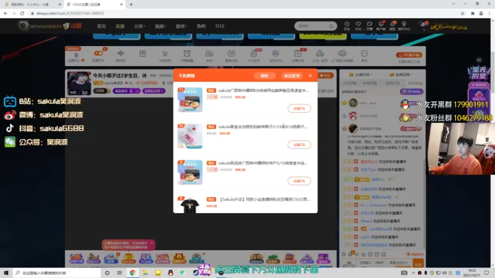Open the sakula零食店 椰子汁 product title
This screenshot has width=495, height=278.
point(262,127)
